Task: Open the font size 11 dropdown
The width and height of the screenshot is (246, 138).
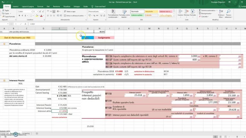Action: (37, 11)
